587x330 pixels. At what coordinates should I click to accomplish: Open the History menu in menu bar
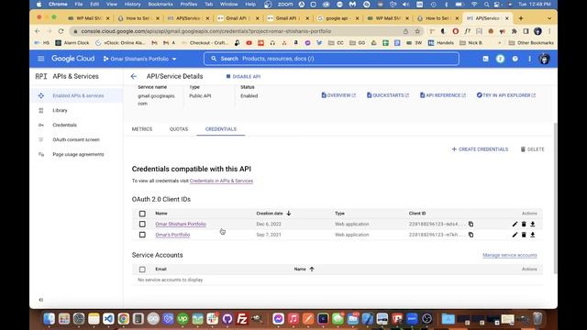[132, 4]
